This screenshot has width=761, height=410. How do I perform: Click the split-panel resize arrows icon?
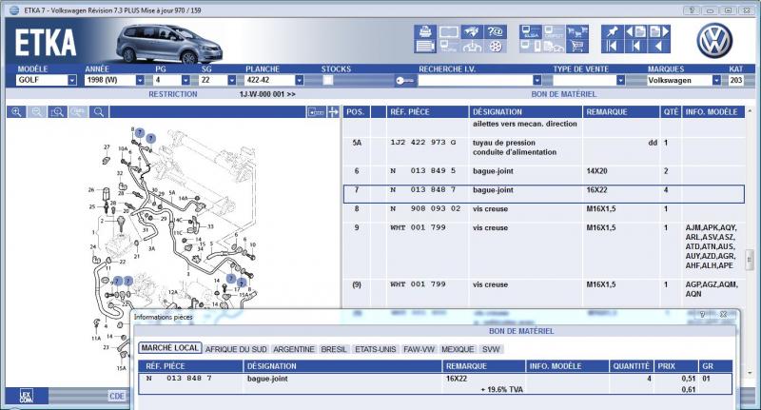pos(334,112)
